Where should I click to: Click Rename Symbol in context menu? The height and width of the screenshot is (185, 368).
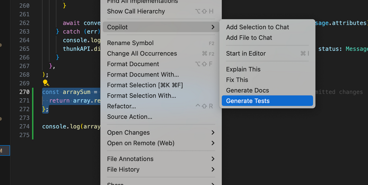point(130,43)
